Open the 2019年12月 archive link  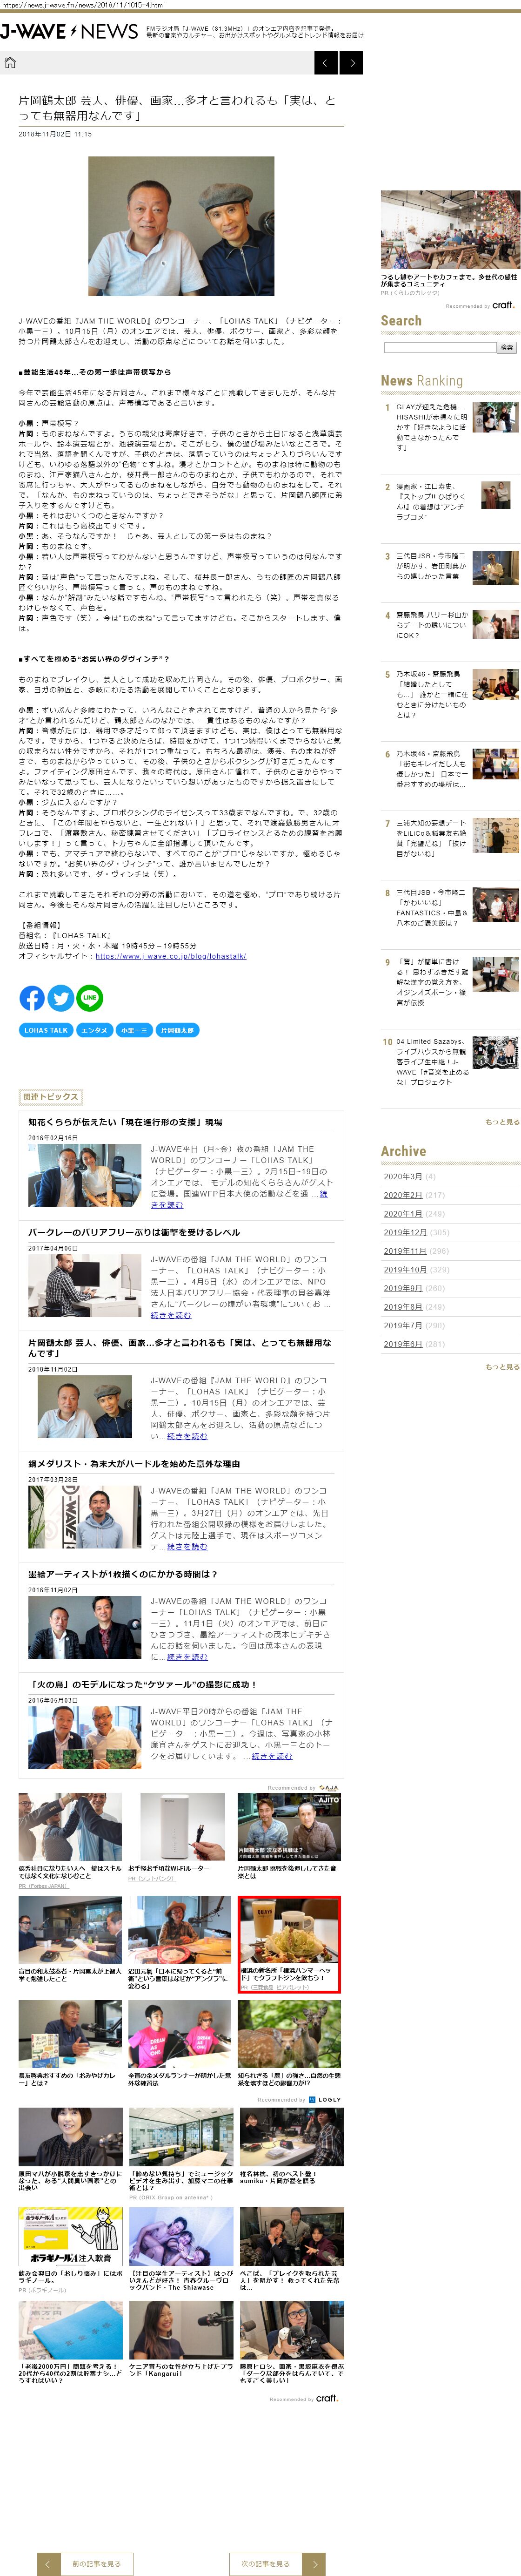tap(405, 1232)
